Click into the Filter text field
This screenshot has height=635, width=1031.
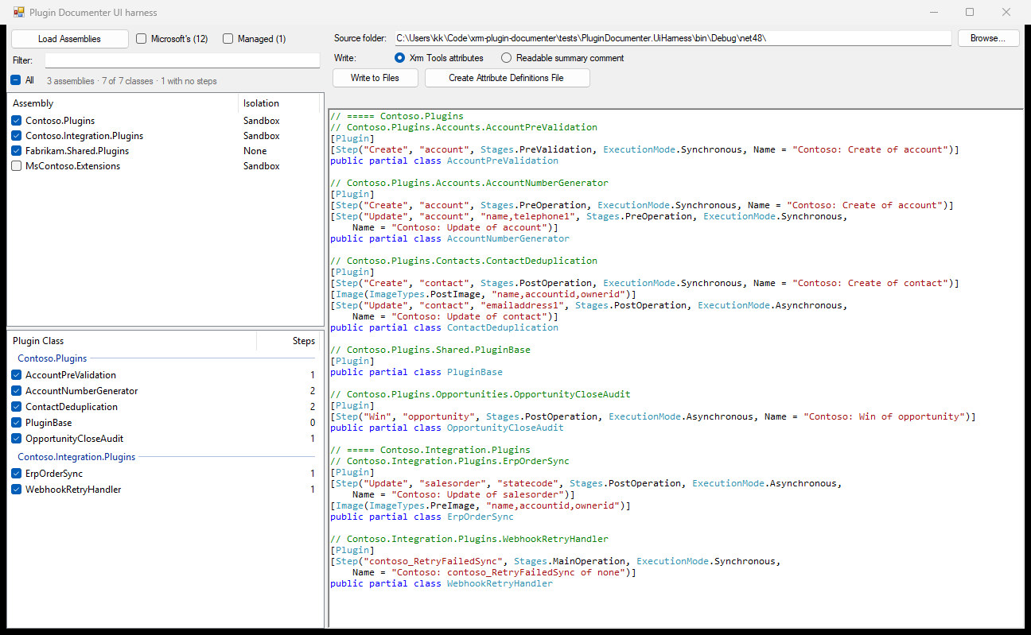point(182,60)
